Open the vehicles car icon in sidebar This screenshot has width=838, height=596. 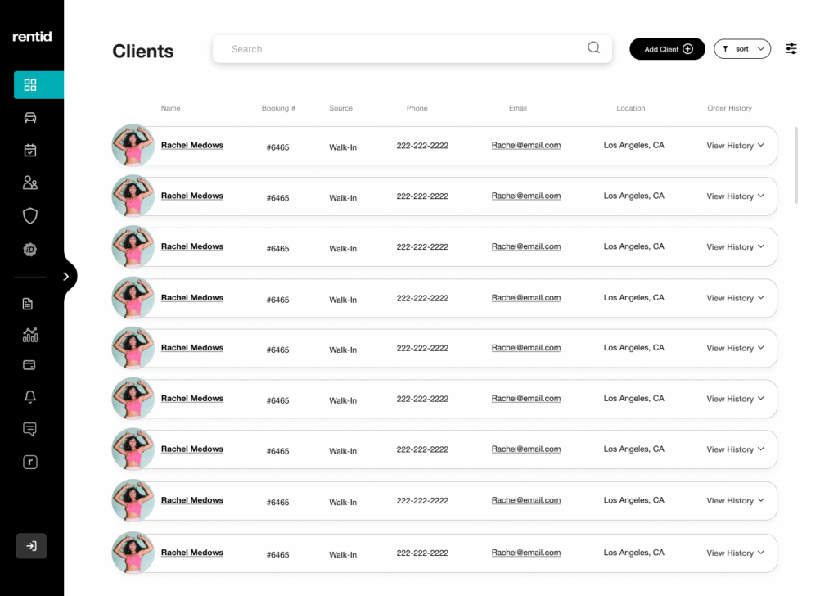(30, 118)
